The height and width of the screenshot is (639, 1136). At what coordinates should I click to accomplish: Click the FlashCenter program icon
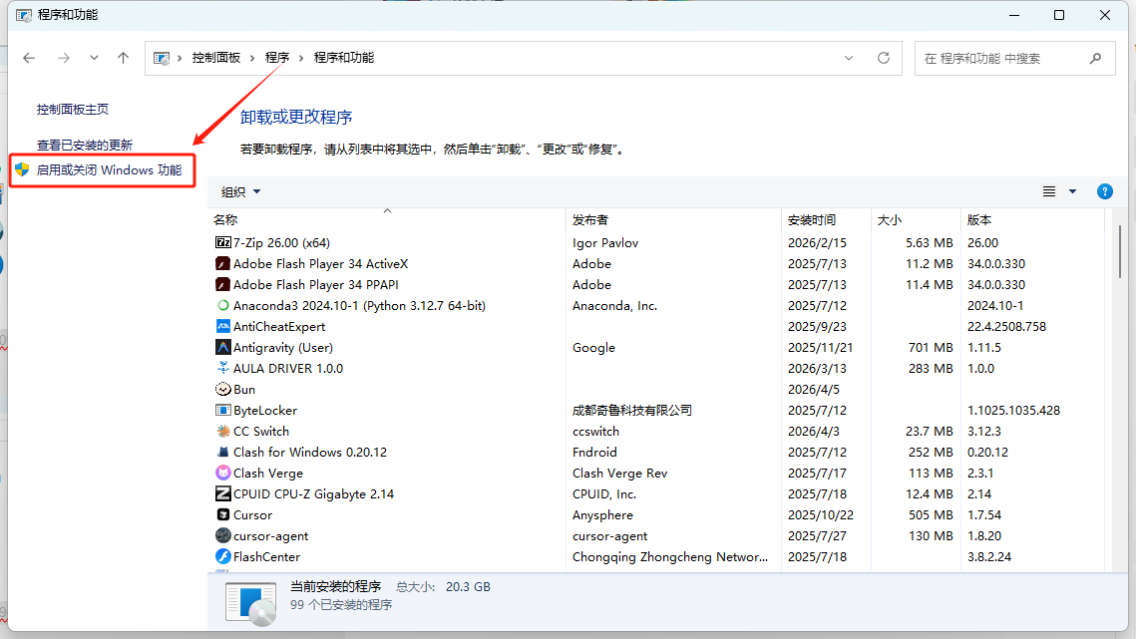223,556
